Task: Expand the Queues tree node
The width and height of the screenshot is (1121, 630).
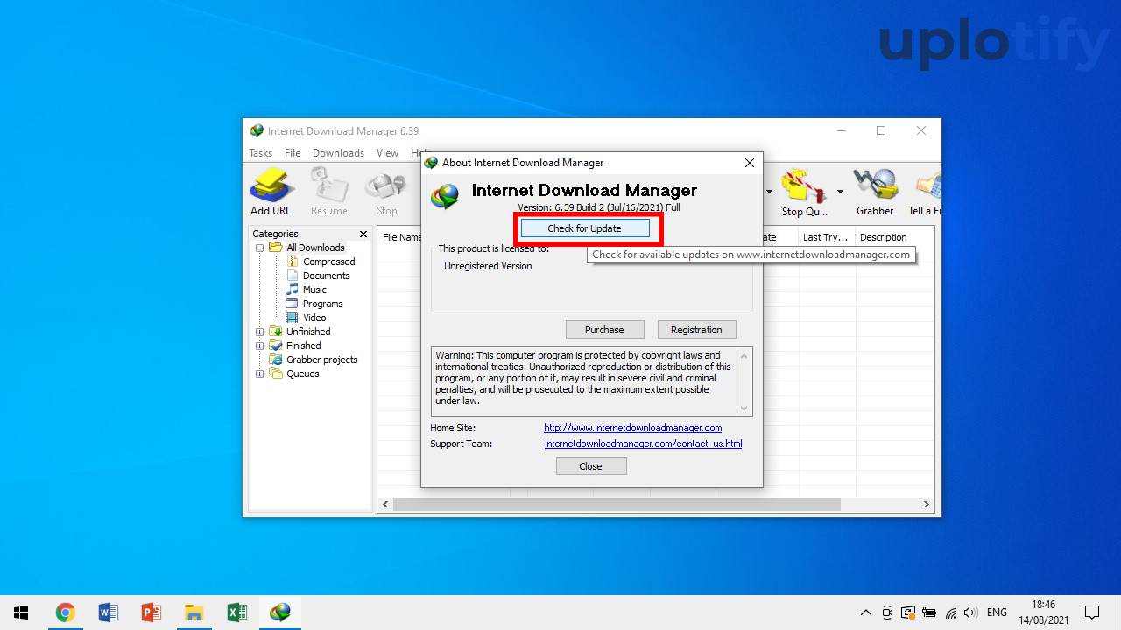Action: pos(260,374)
